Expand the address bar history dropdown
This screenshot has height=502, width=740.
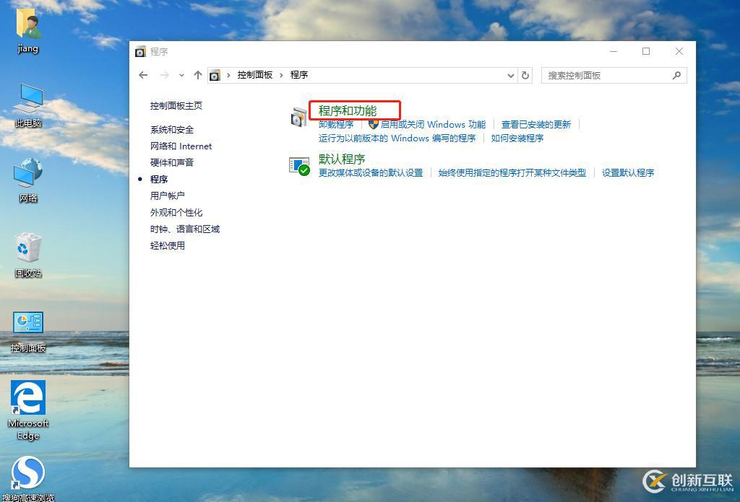[x=511, y=75]
